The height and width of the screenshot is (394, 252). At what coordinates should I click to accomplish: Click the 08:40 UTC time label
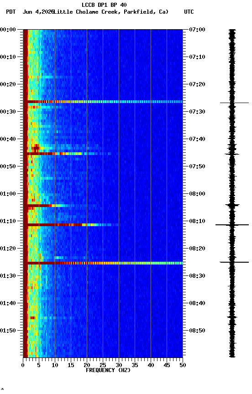pyautogui.click(x=197, y=303)
